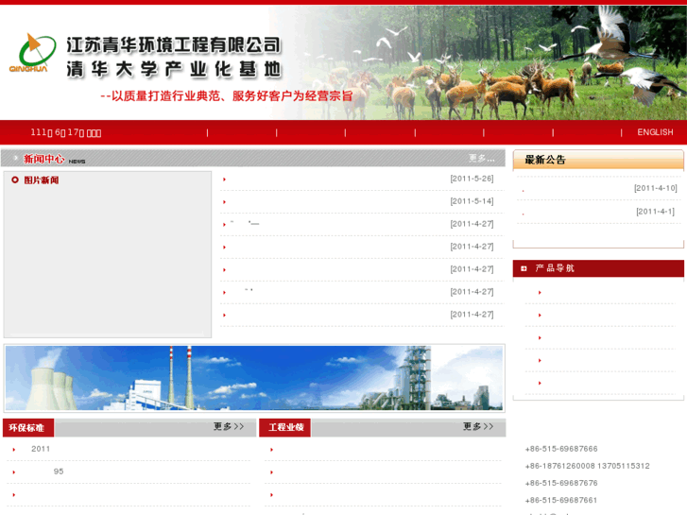Click phone number +86-515-69687666
687x515 pixels.
click(561, 449)
